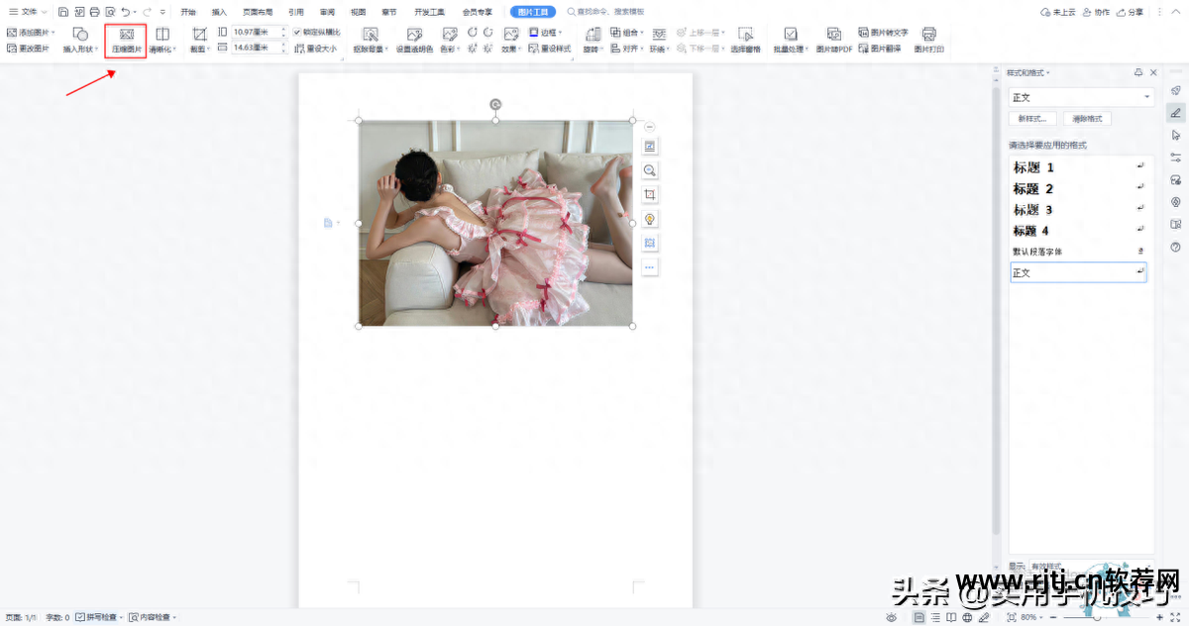Toggle the 锁定纵横比 lock aspect ratio checkbox
This screenshot has height=626, width=1189.
tap(297, 32)
